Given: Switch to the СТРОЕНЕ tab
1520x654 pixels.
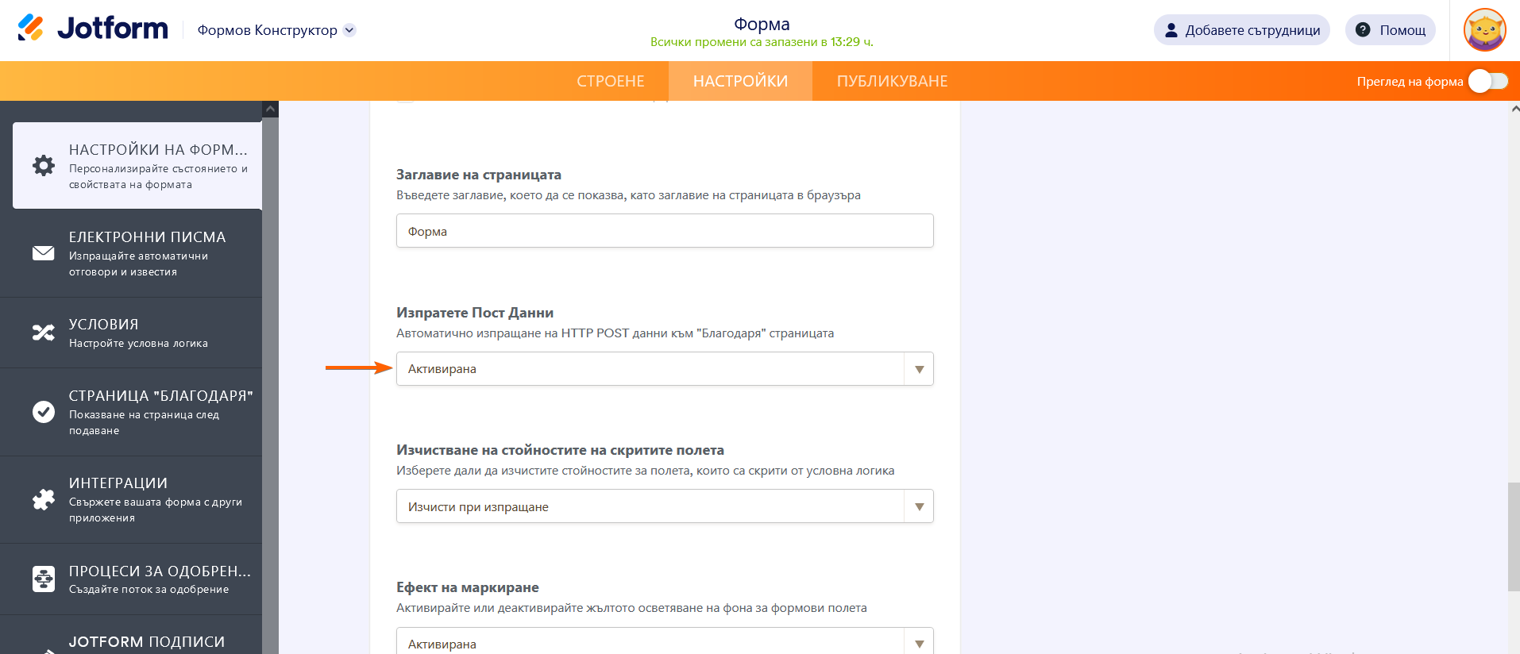Looking at the screenshot, I should (611, 81).
